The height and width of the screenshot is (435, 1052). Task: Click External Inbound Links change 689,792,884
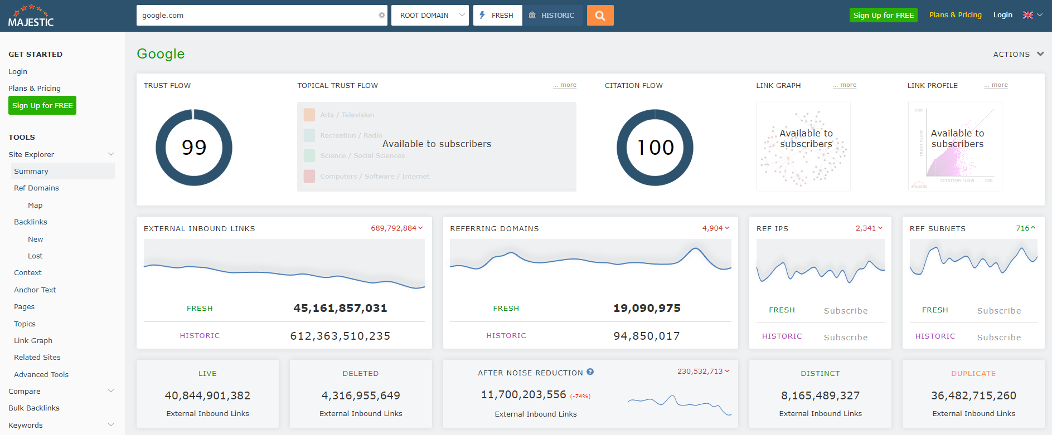[x=396, y=228]
